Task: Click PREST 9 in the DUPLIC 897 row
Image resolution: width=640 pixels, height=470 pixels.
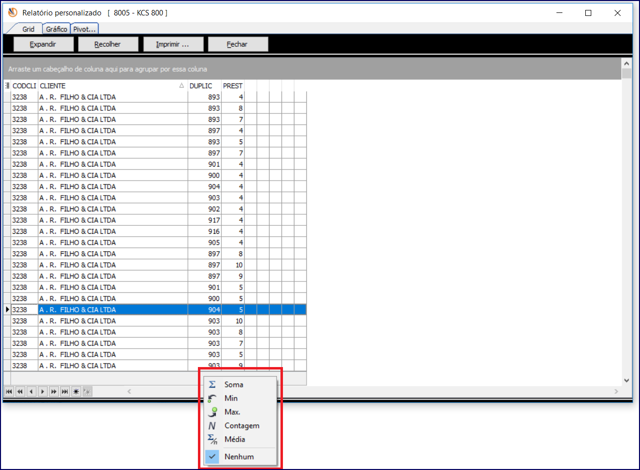Action: click(233, 276)
